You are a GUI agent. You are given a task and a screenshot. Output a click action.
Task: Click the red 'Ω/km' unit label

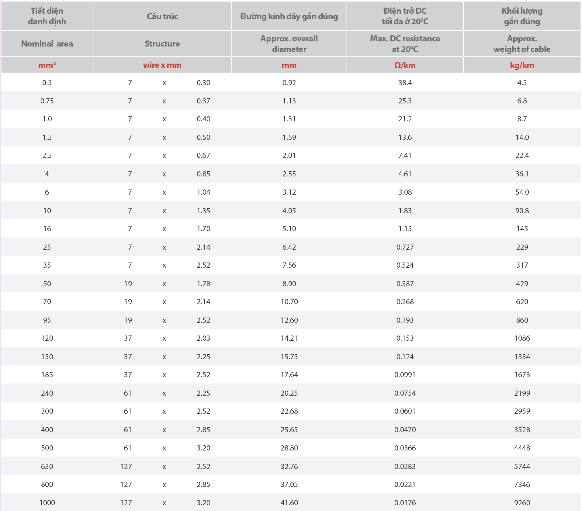(405, 65)
